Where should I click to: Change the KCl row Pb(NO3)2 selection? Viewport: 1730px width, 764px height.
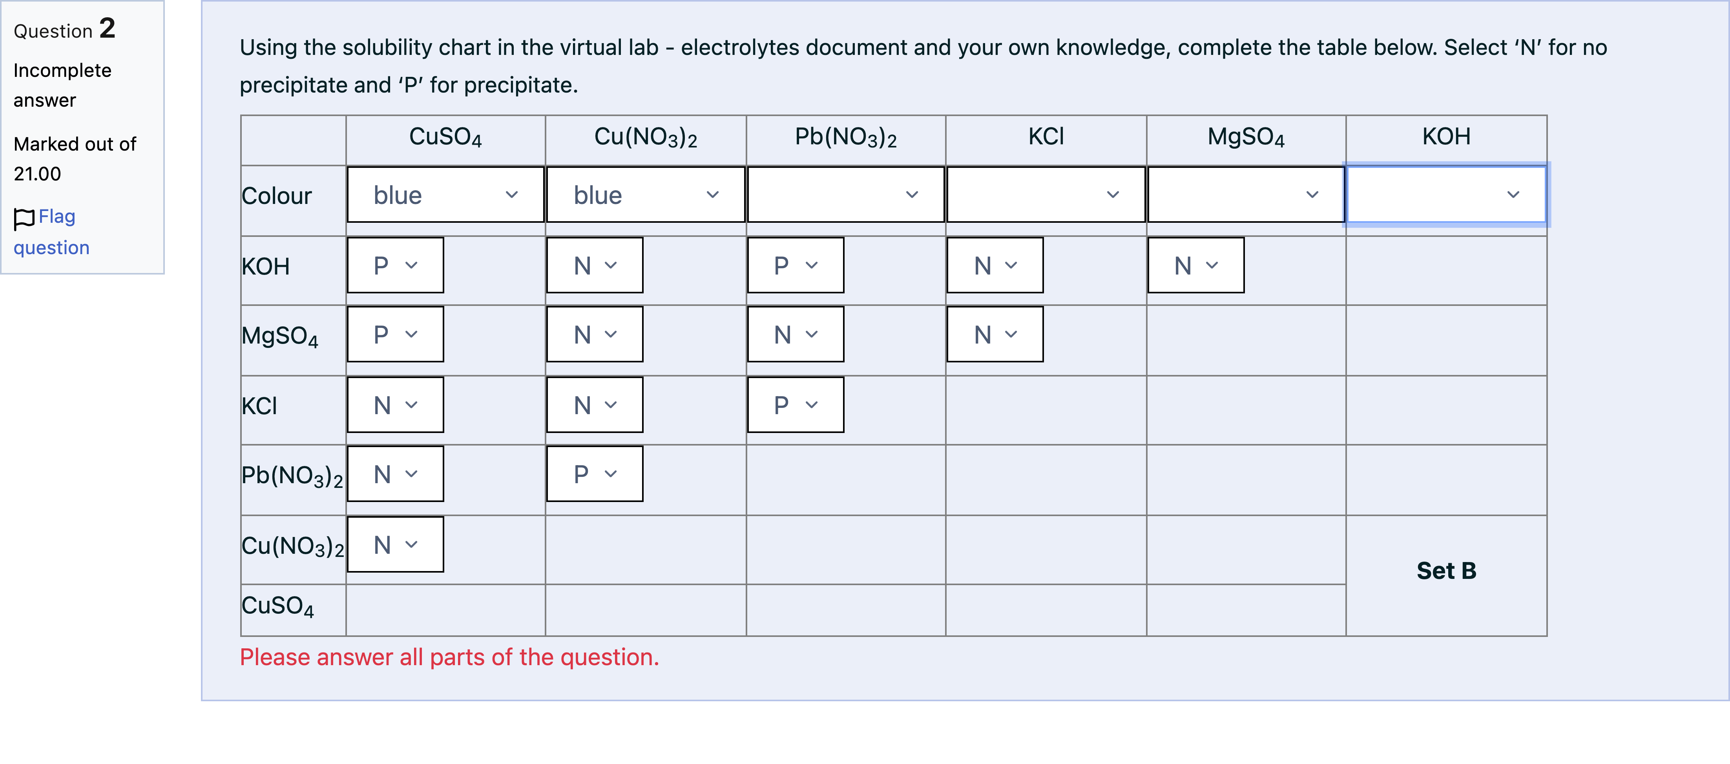click(796, 405)
